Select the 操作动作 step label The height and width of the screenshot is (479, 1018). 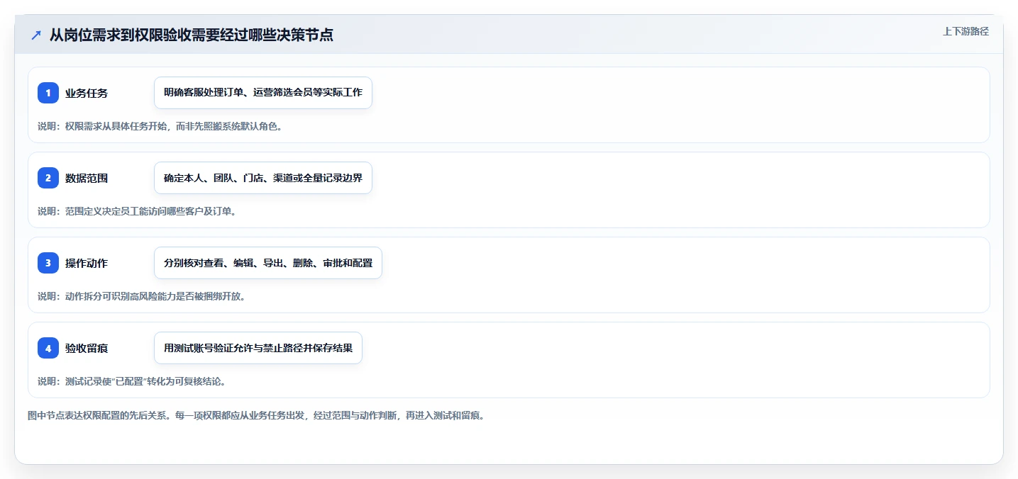pyautogui.click(x=87, y=263)
